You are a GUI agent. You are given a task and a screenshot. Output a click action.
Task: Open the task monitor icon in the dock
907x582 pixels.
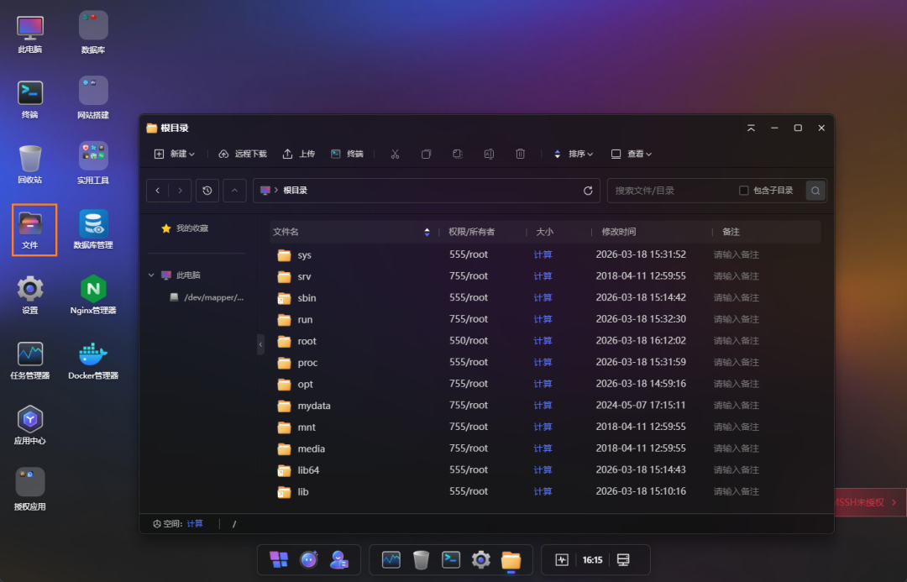[391, 559]
